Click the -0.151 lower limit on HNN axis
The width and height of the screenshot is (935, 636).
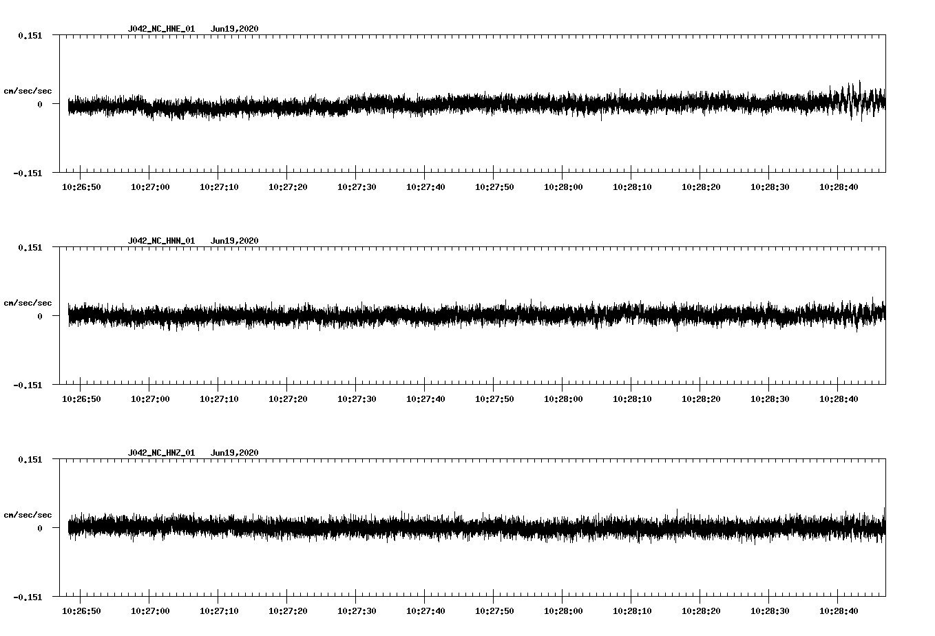click(28, 385)
